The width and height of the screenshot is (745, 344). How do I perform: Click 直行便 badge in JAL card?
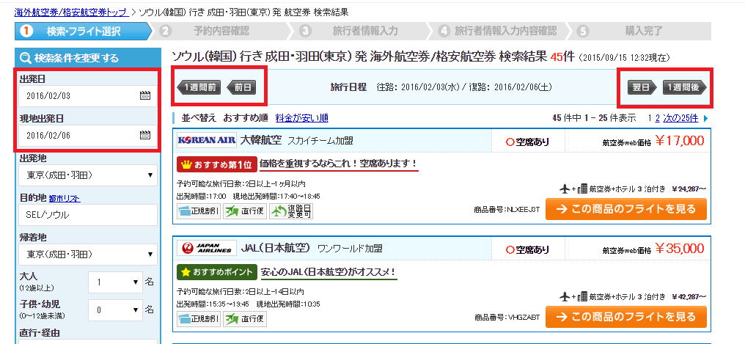(x=245, y=318)
